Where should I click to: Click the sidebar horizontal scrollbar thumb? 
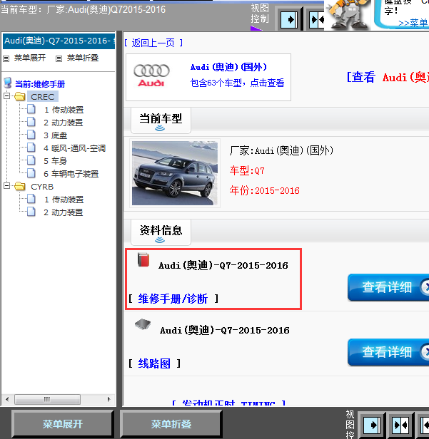[47, 399]
